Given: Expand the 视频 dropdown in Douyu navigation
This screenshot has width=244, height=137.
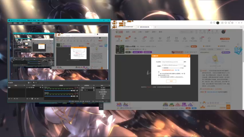Looking at the screenshot, I should tap(147, 32).
